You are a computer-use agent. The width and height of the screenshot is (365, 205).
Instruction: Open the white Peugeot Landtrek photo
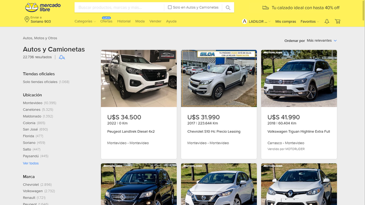[x=139, y=78]
